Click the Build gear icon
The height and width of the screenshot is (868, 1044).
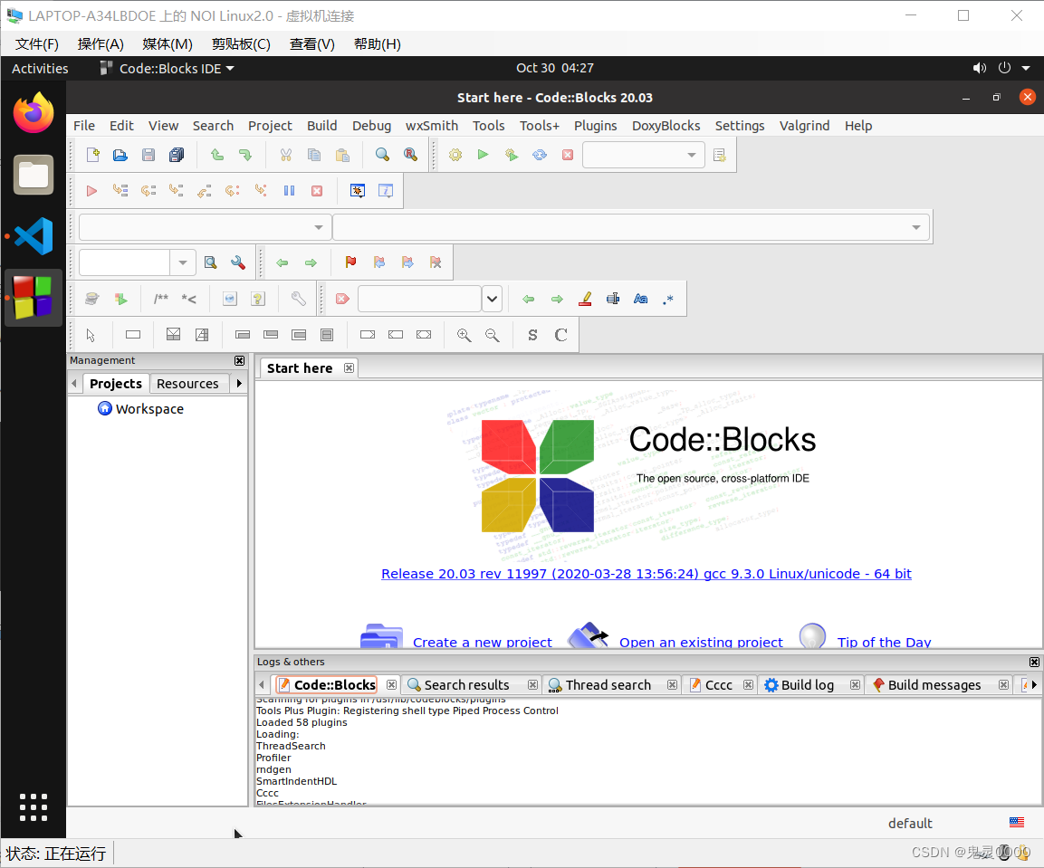point(455,155)
